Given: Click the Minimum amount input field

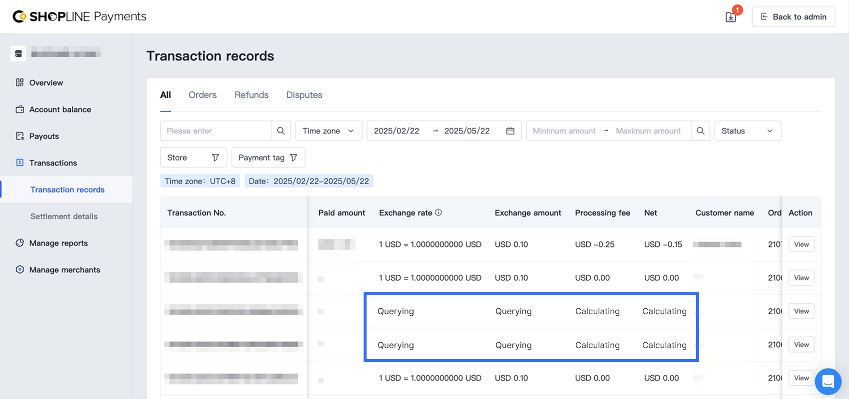Looking at the screenshot, I should [x=564, y=131].
